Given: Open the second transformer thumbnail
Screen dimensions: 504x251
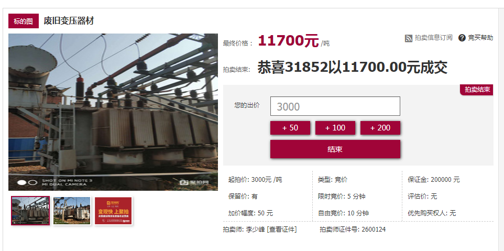Looking at the screenshot, I should [x=72, y=211].
